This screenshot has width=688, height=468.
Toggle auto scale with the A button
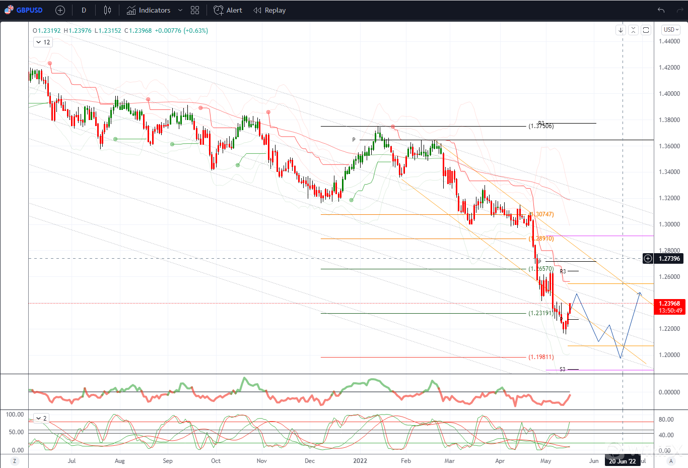[671, 461]
